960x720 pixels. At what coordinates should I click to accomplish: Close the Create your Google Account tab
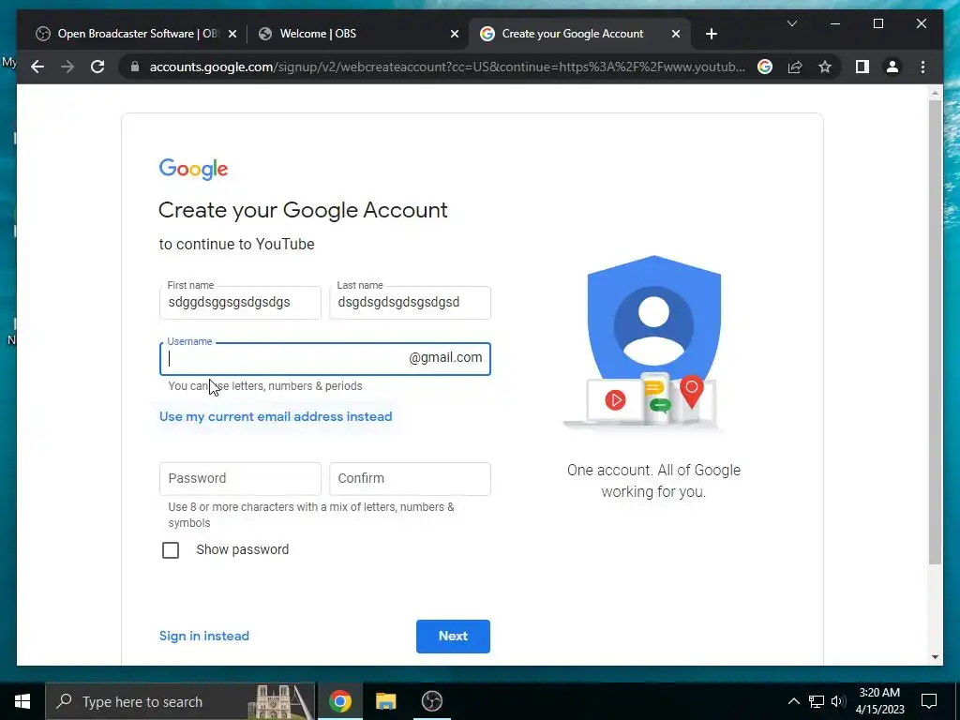click(x=675, y=34)
